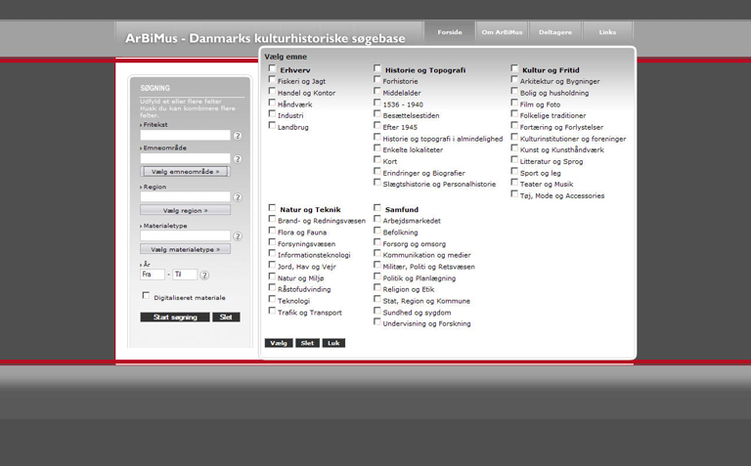Check Undervisning og Forskning checkbox
Viewport: 751px width, 466px height.
coord(377,322)
